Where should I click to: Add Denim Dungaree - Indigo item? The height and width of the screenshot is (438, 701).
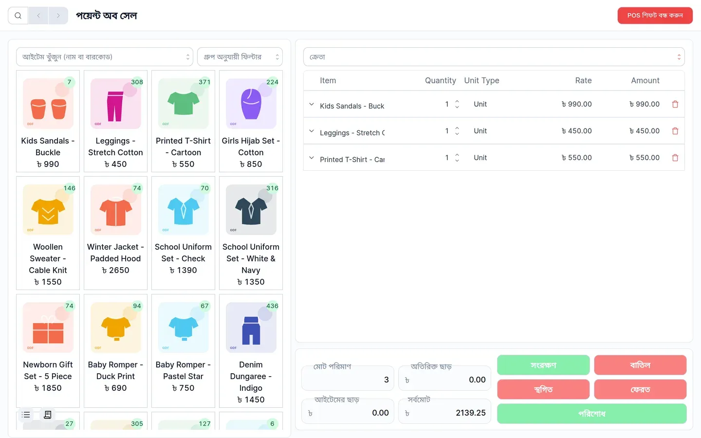251,351
